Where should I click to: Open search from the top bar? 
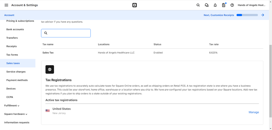[x=198, y=5]
